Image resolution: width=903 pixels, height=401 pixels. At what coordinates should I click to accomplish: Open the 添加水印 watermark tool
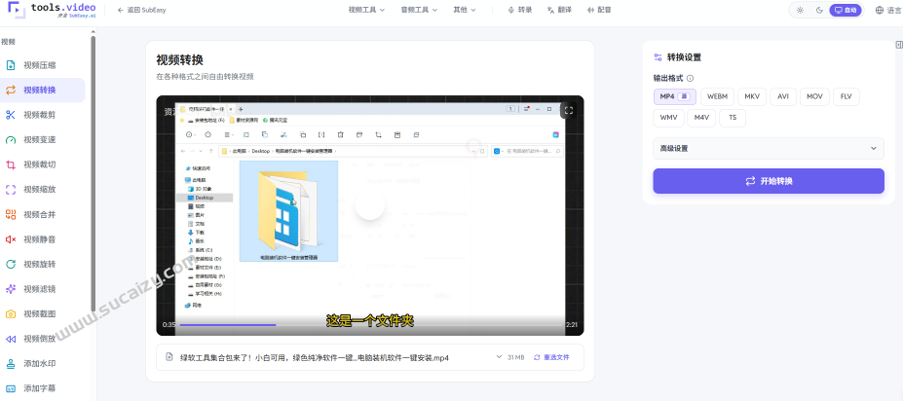39,364
